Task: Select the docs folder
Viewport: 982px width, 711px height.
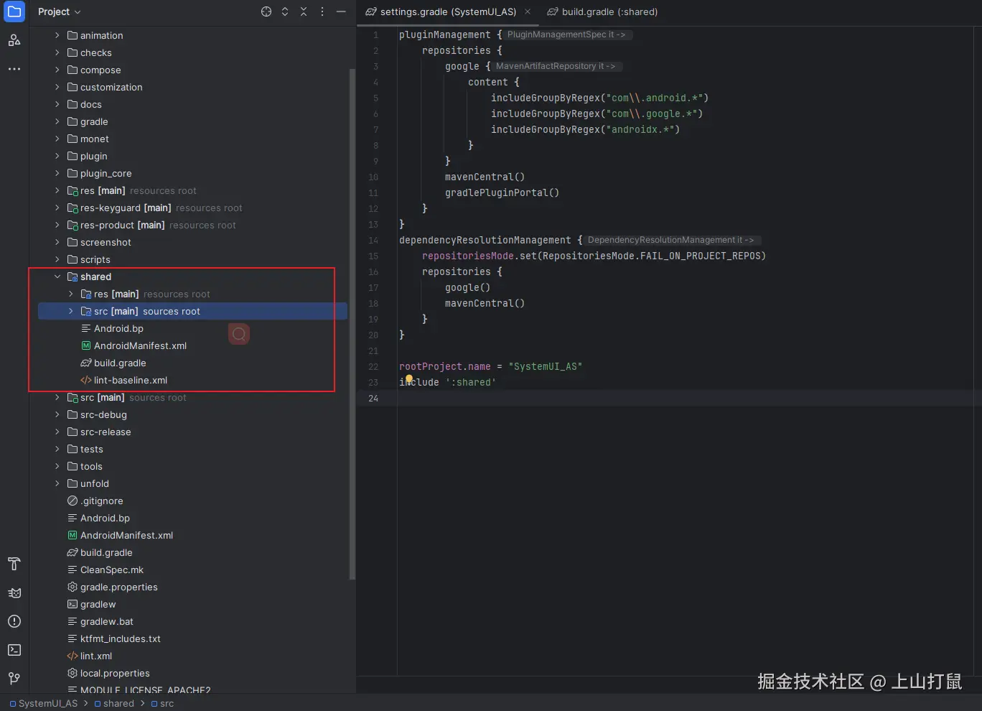Action: pyautogui.click(x=91, y=104)
